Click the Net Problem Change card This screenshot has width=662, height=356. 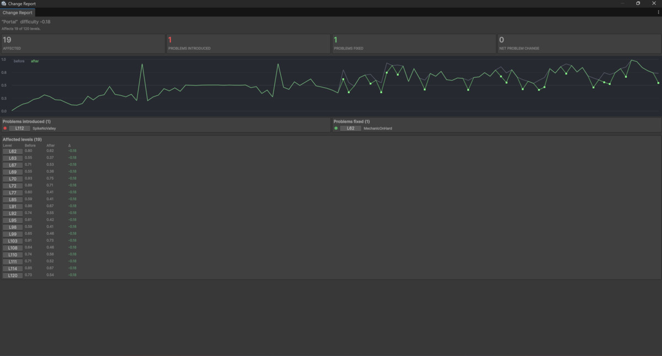(578, 44)
